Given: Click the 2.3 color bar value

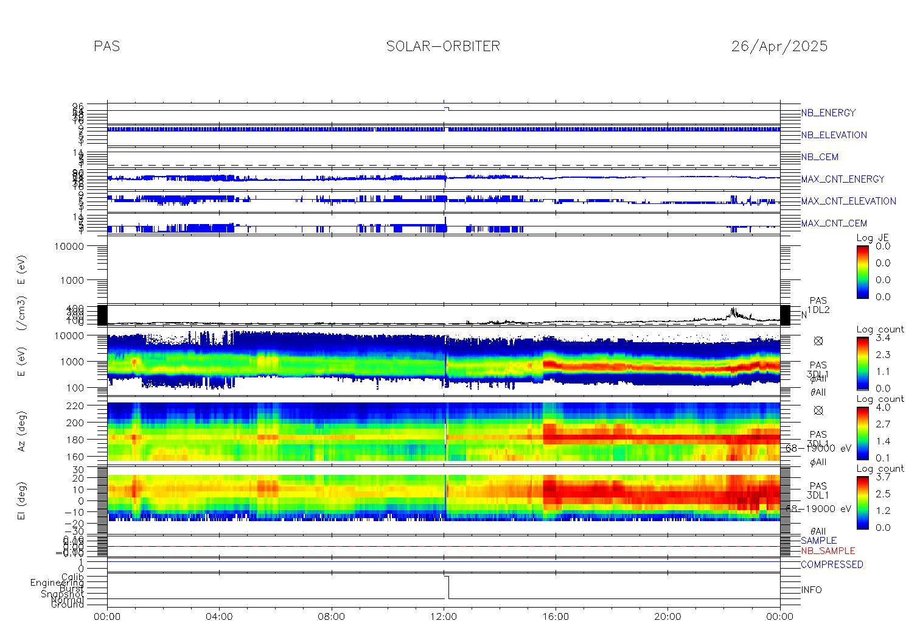Looking at the screenshot, I should coord(883,354).
